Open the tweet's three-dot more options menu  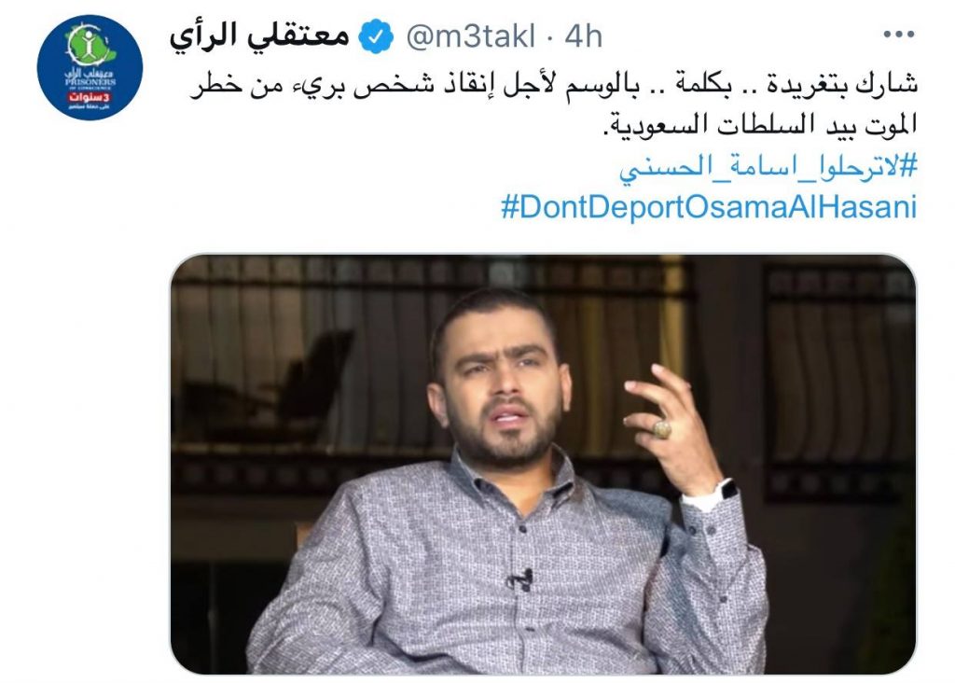[898, 35]
